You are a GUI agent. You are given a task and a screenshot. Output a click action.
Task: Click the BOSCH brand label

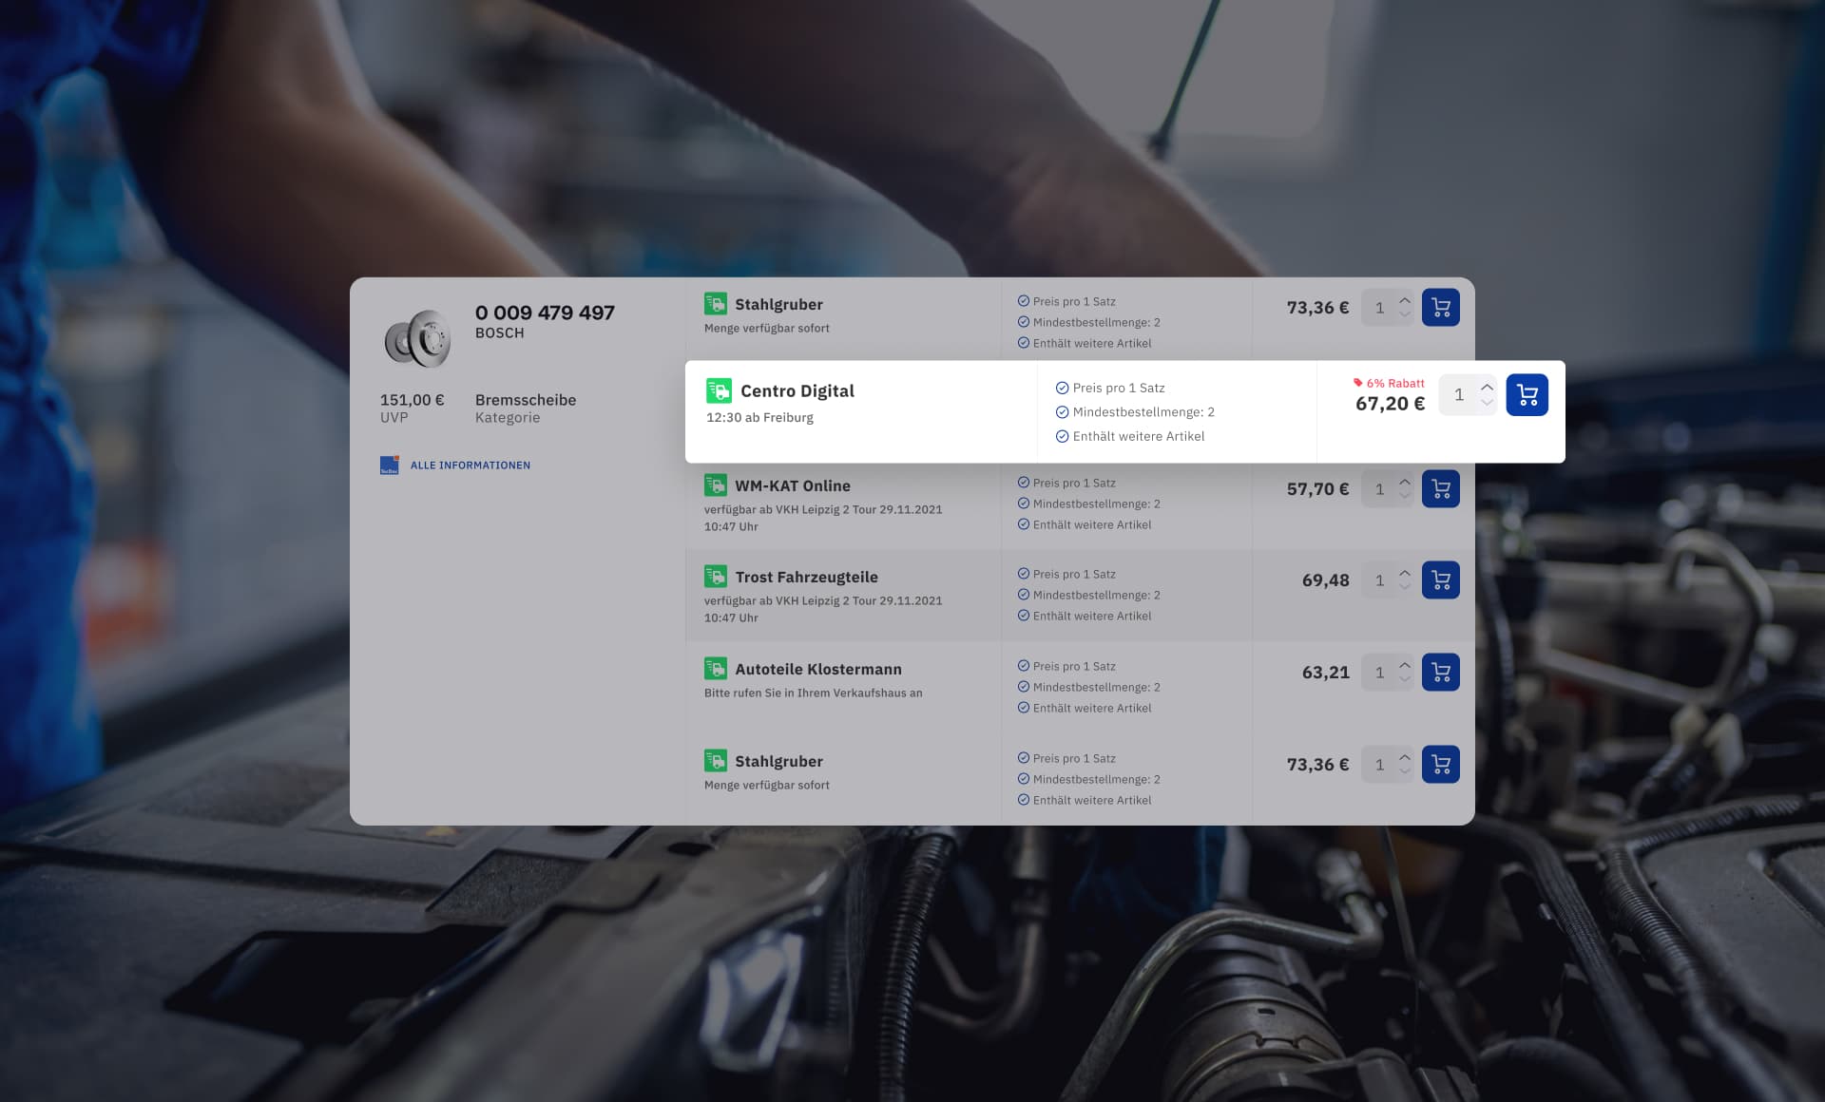tap(499, 333)
